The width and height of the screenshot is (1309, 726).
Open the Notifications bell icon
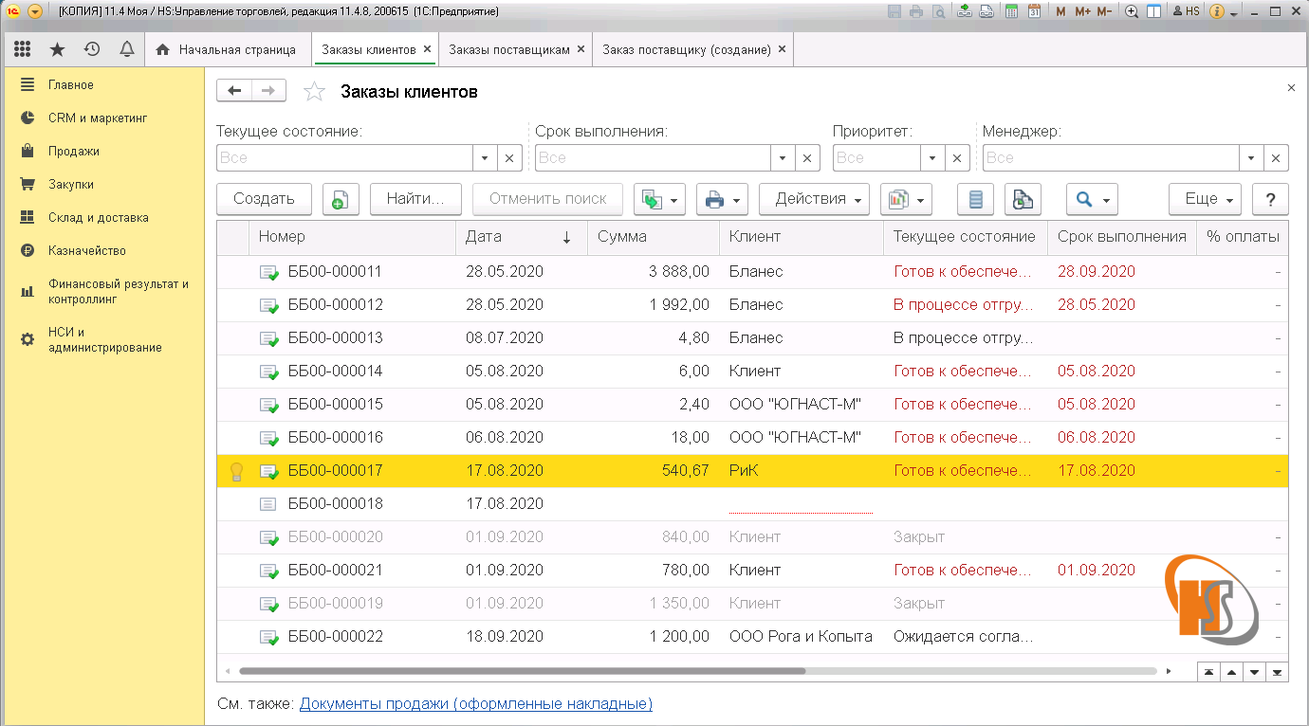[127, 49]
